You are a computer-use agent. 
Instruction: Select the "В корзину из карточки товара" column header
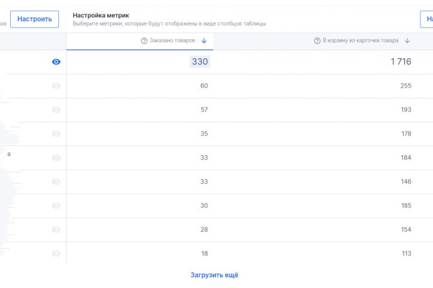[360, 41]
